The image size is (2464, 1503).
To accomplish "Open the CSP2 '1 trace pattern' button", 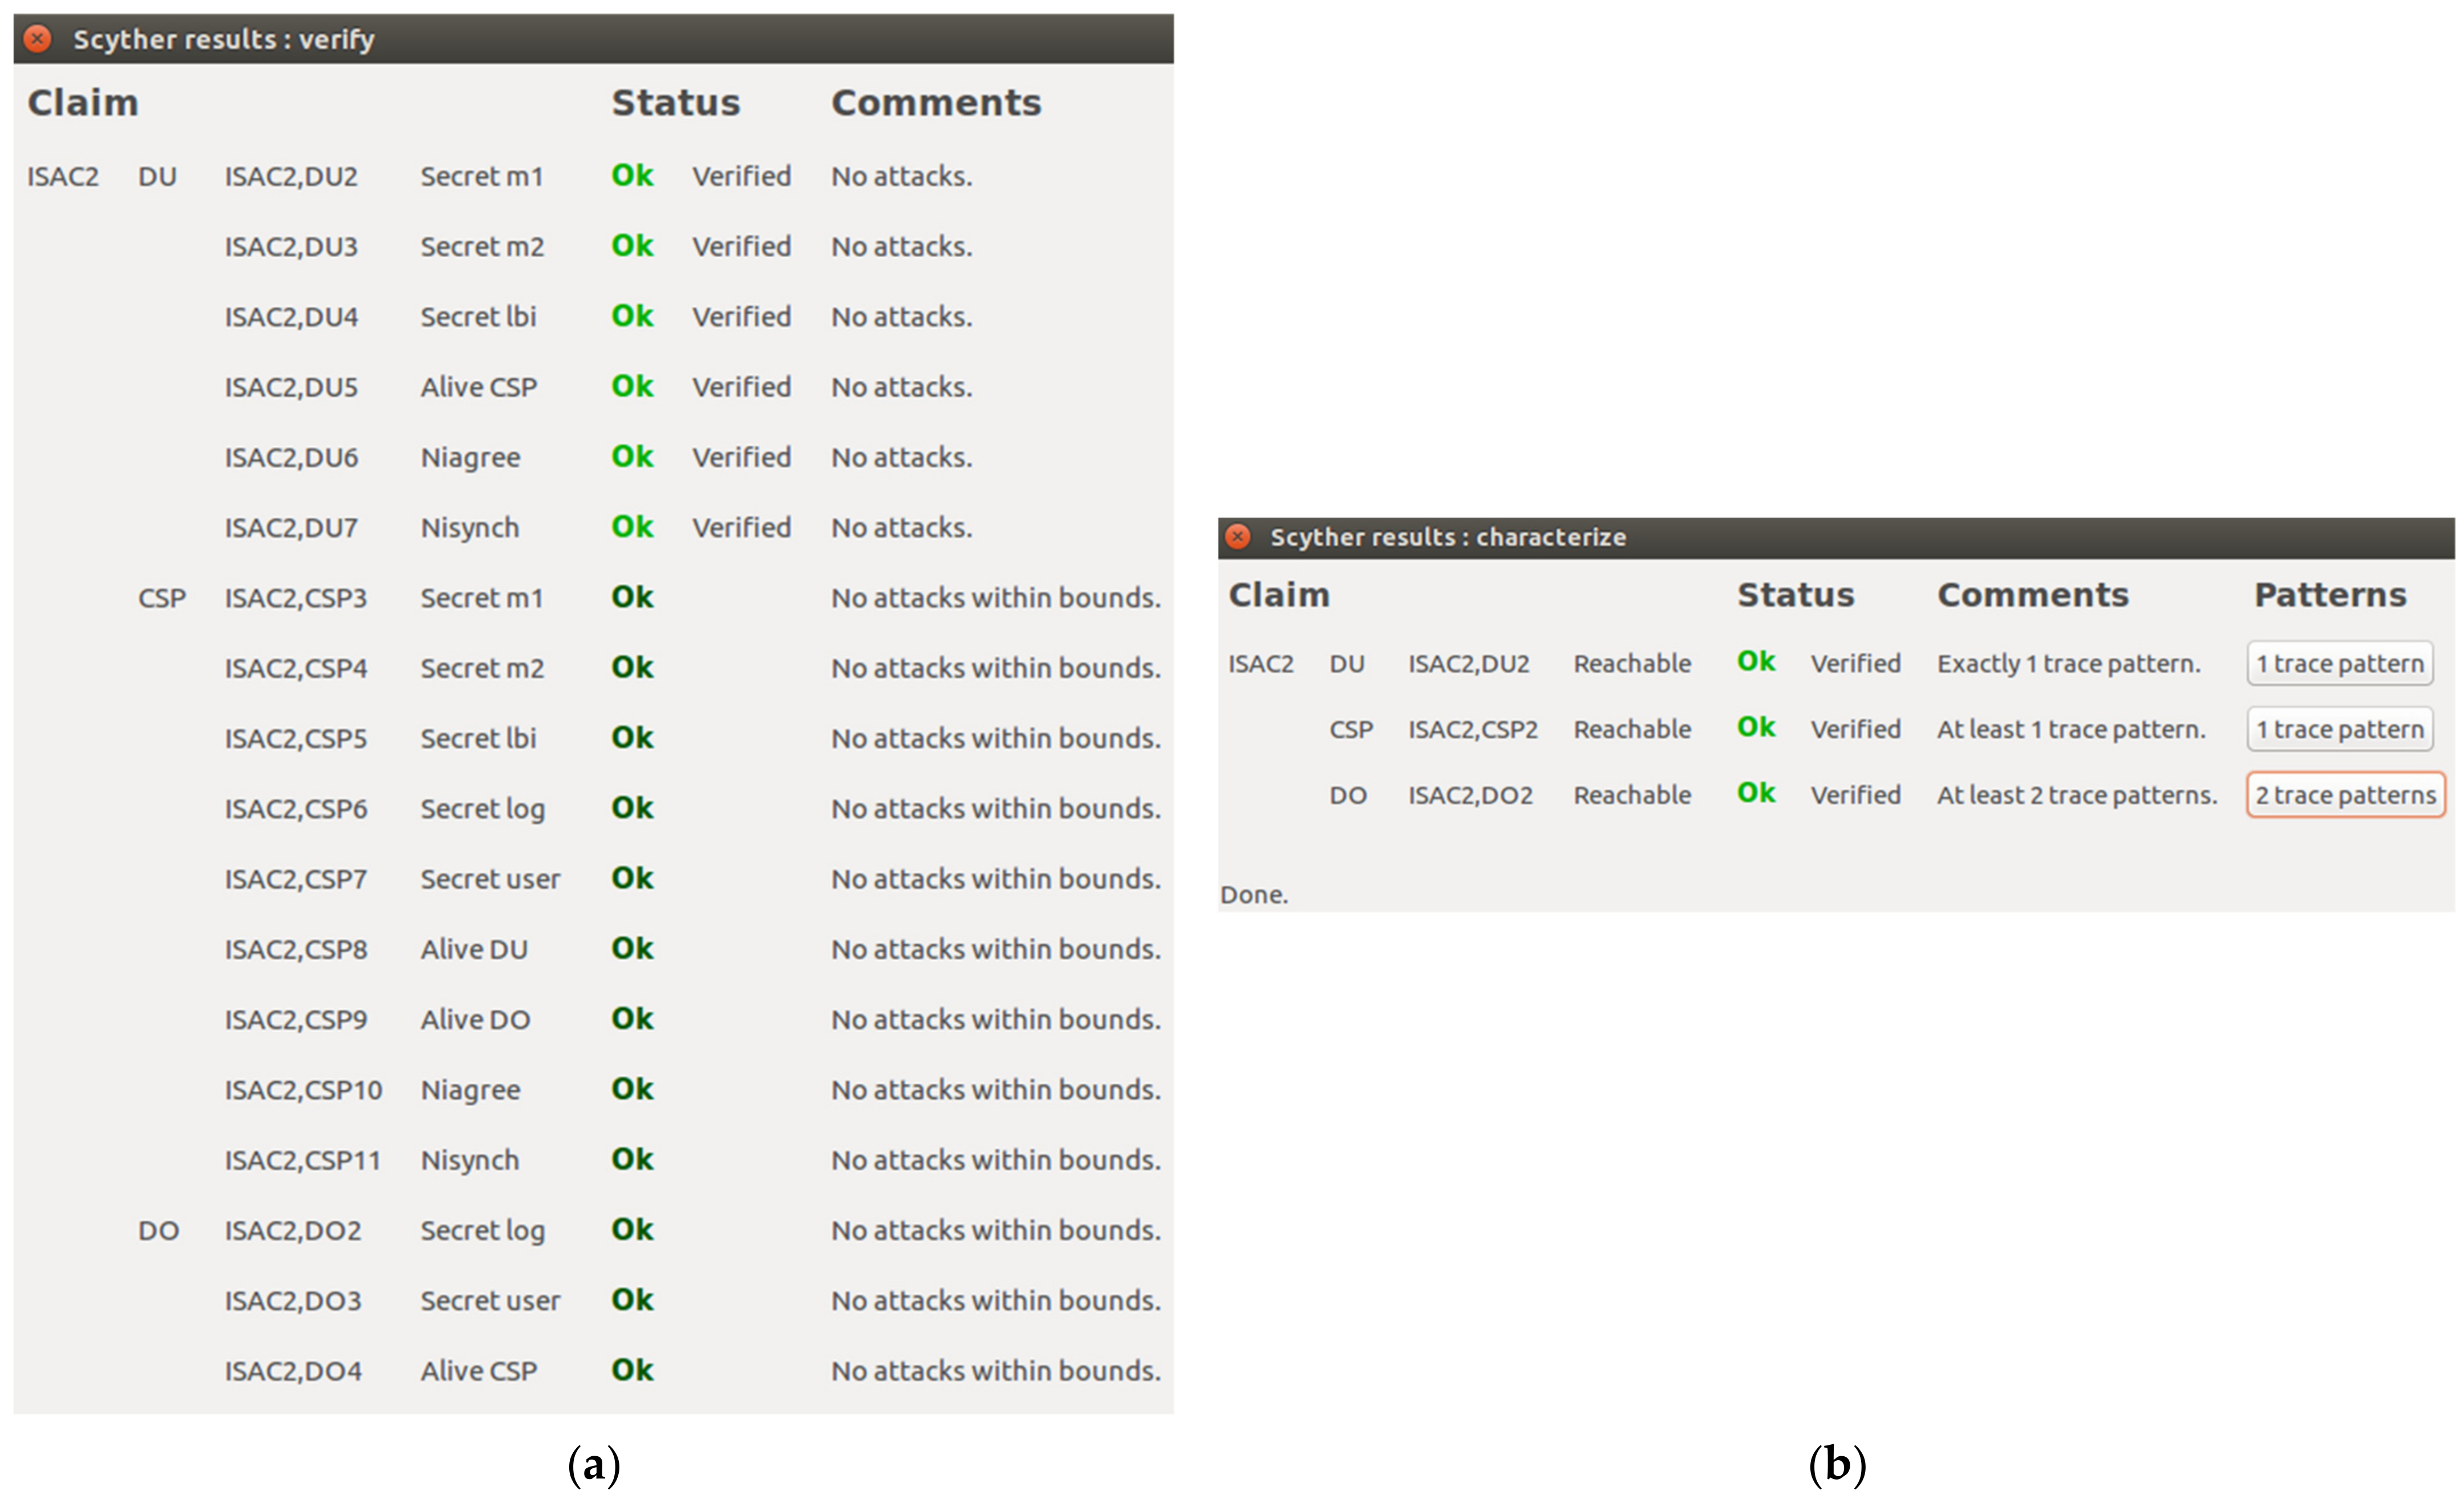I will tap(2339, 730).
